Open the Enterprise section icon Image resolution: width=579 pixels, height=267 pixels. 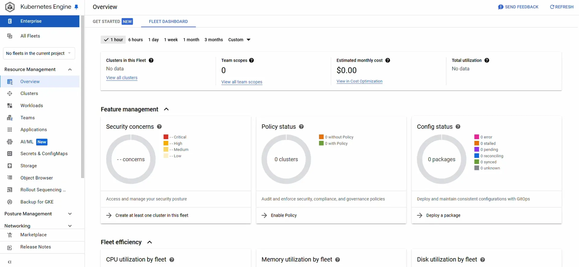click(10, 21)
